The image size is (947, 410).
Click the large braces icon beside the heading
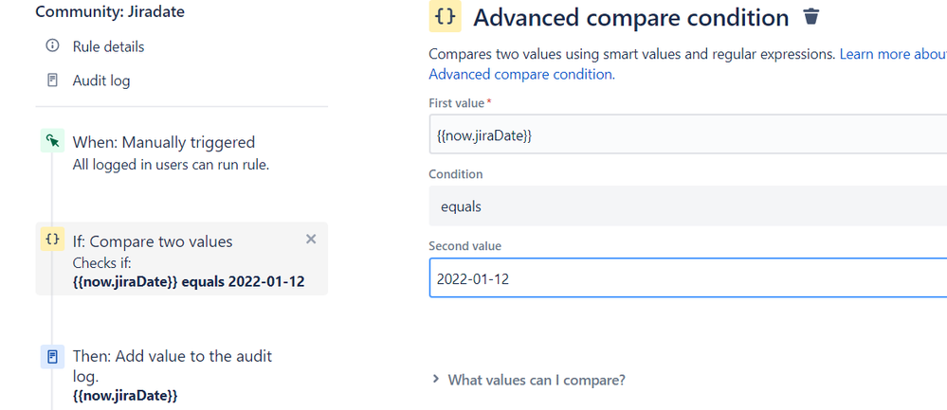tap(445, 18)
